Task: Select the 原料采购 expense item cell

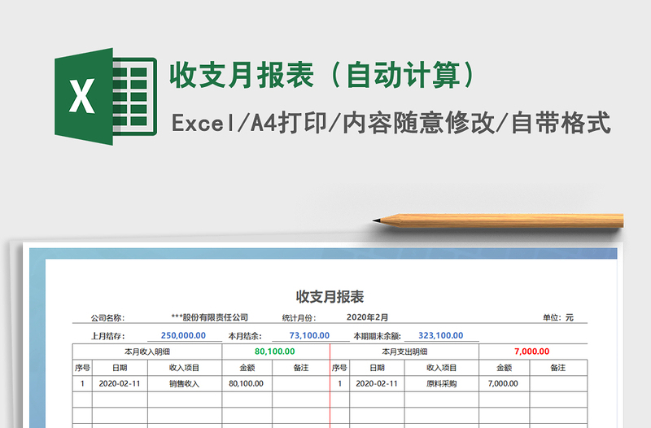Action: (441, 383)
